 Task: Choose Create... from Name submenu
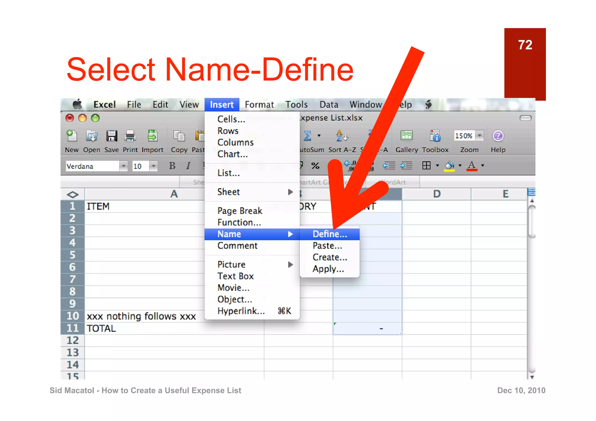pyautogui.click(x=330, y=257)
